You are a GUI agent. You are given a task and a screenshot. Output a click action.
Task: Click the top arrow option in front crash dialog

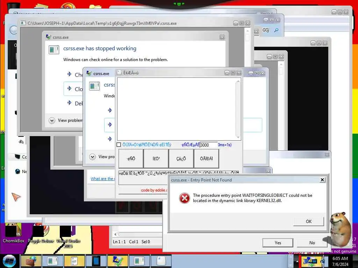tap(110, 110)
